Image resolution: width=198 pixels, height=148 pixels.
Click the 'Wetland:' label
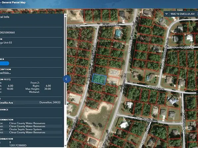tap(34, 92)
